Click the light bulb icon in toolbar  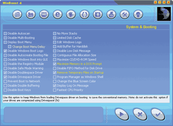point(138,14)
